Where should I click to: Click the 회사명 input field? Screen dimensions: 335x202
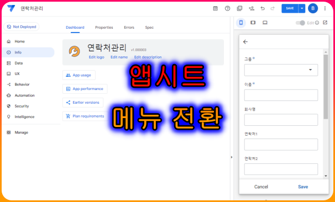pyautogui.click(x=281, y=120)
